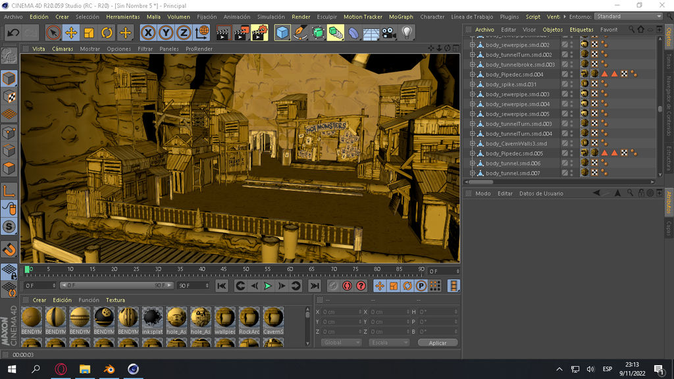This screenshot has height=379, width=674.
Task: Toggle visibility dots of body_Pipedec.smd.005
Action: click(572, 153)
